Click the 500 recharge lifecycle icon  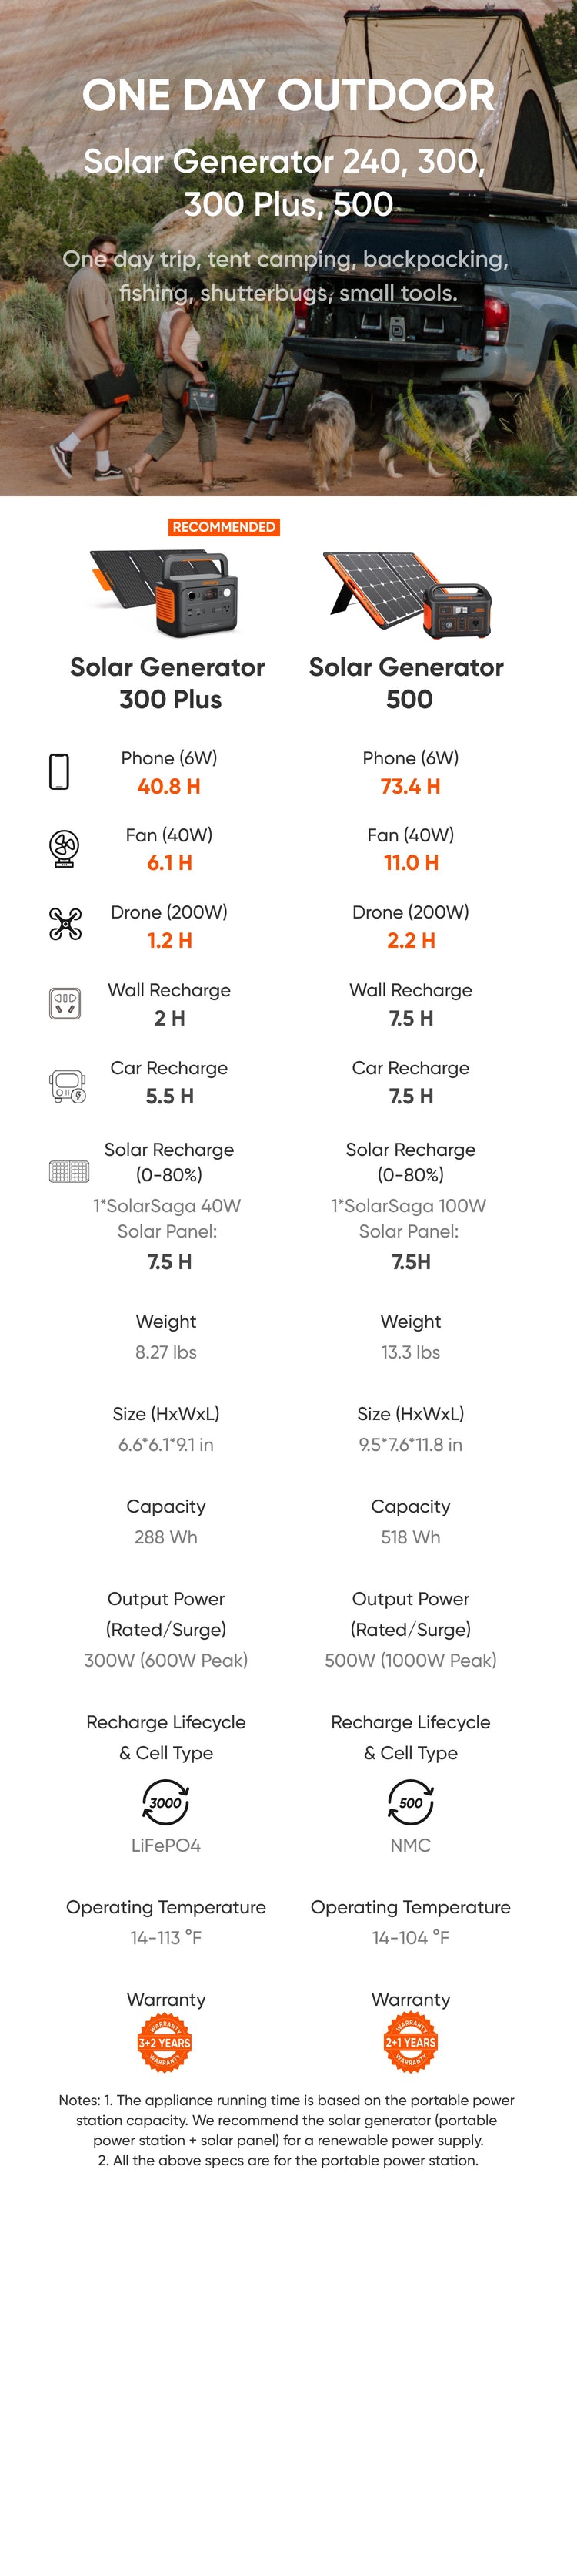click(410, 1803)
